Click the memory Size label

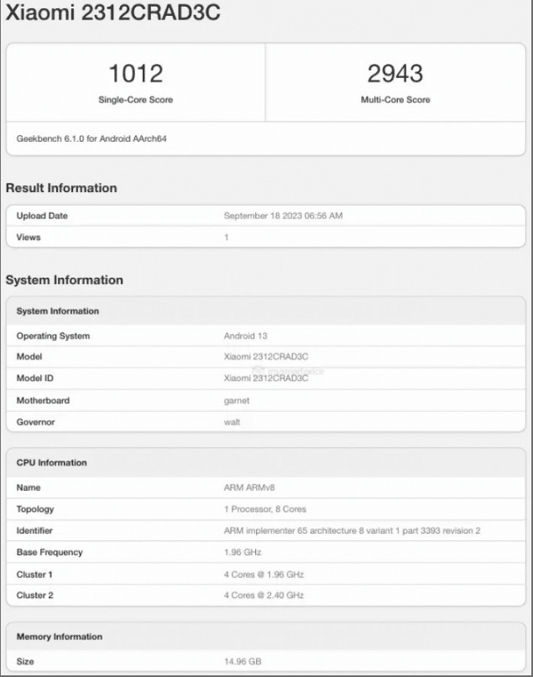[x=25, y=661]
